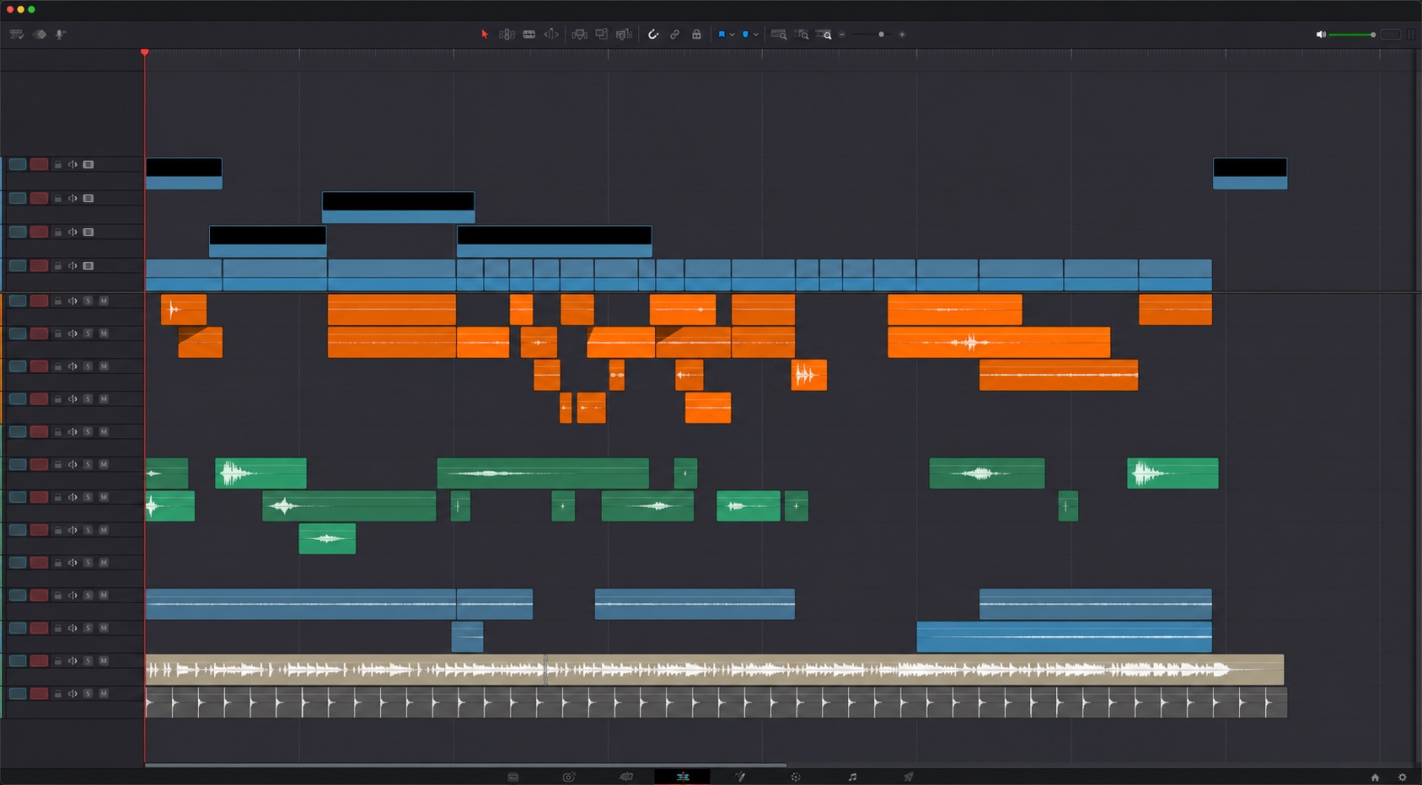
Task: Click the macOS green fullscreen window button
Action: pyautogui.click(x=32, y=9)
